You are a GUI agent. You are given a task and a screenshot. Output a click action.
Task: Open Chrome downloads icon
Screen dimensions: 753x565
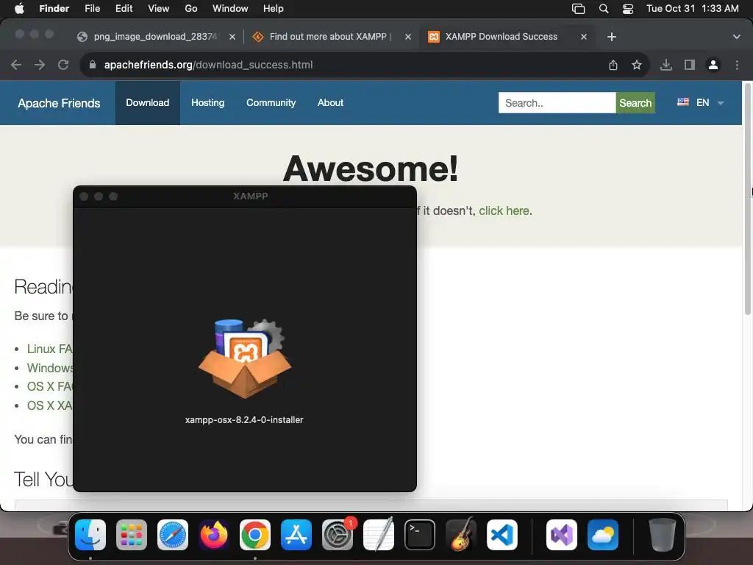[x=666, y=65]
